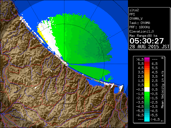Viewport: 171px width, 128px height.
Task: Select the "PPI" scan type text
Action: [x=132, y=14]
